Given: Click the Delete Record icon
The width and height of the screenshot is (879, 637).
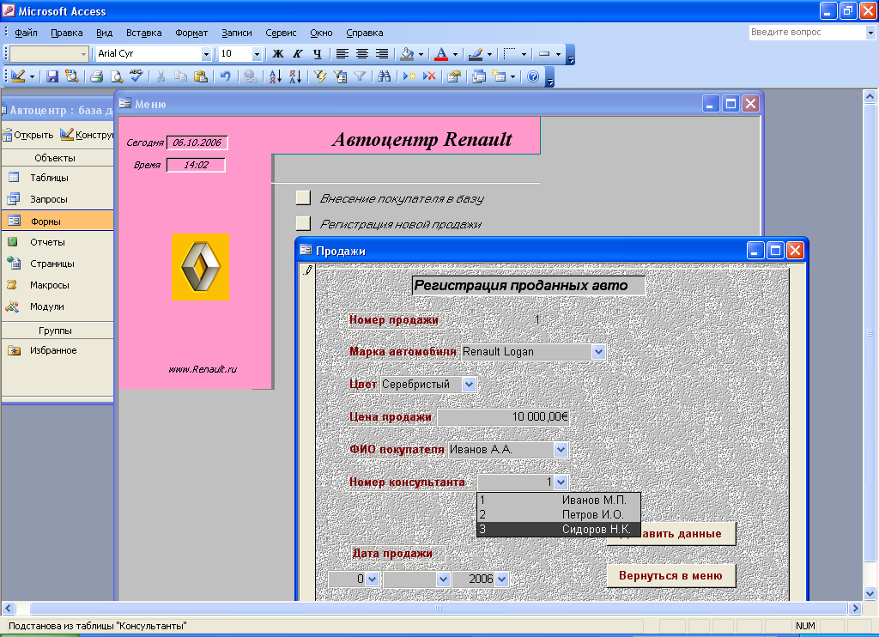Looking at the screenshot, I should (x=429, y=76).
